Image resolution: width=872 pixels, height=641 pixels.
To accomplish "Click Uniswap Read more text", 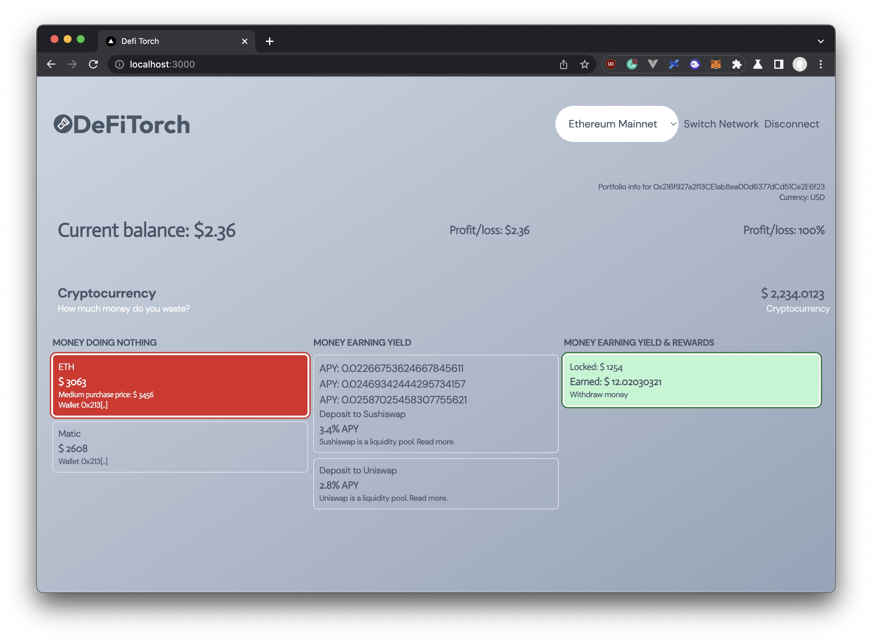I will click(x=428, y=498).
